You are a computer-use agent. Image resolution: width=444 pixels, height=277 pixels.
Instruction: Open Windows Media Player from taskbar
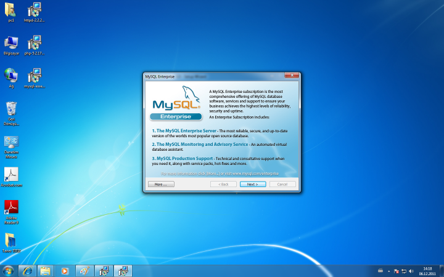(64, 271)
